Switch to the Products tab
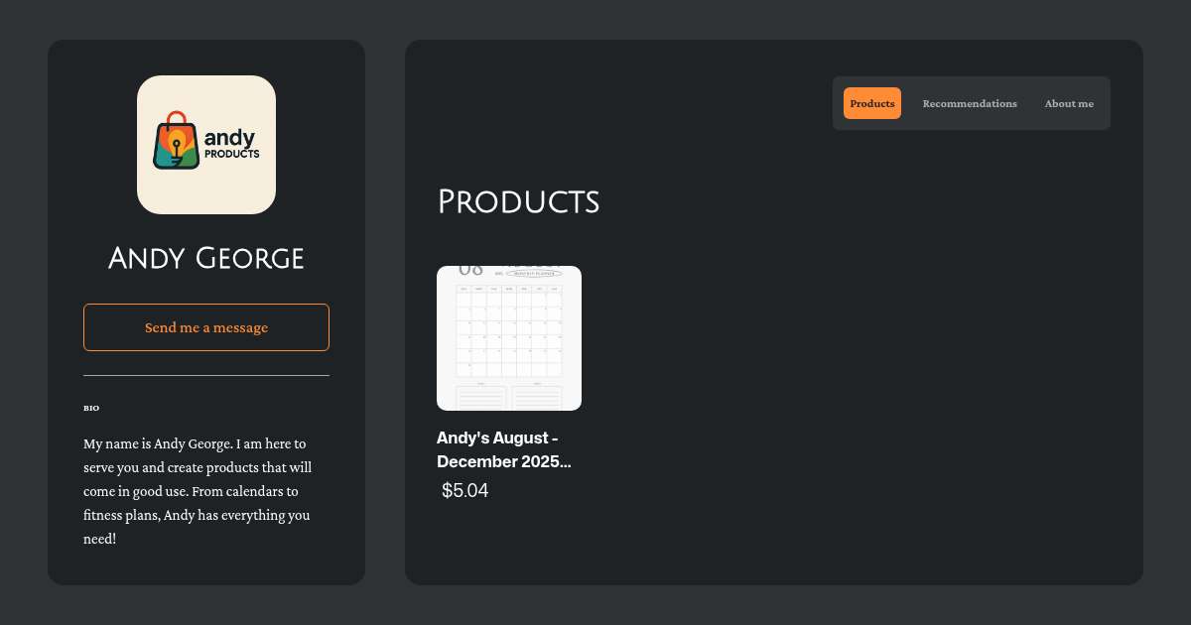This screenshot has width=1191, height=625. click(x=872, y=103)
